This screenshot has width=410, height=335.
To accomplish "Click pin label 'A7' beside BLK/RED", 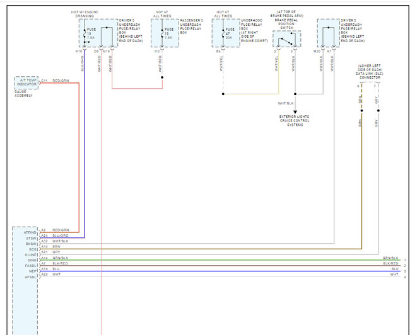I will [44, 263].
